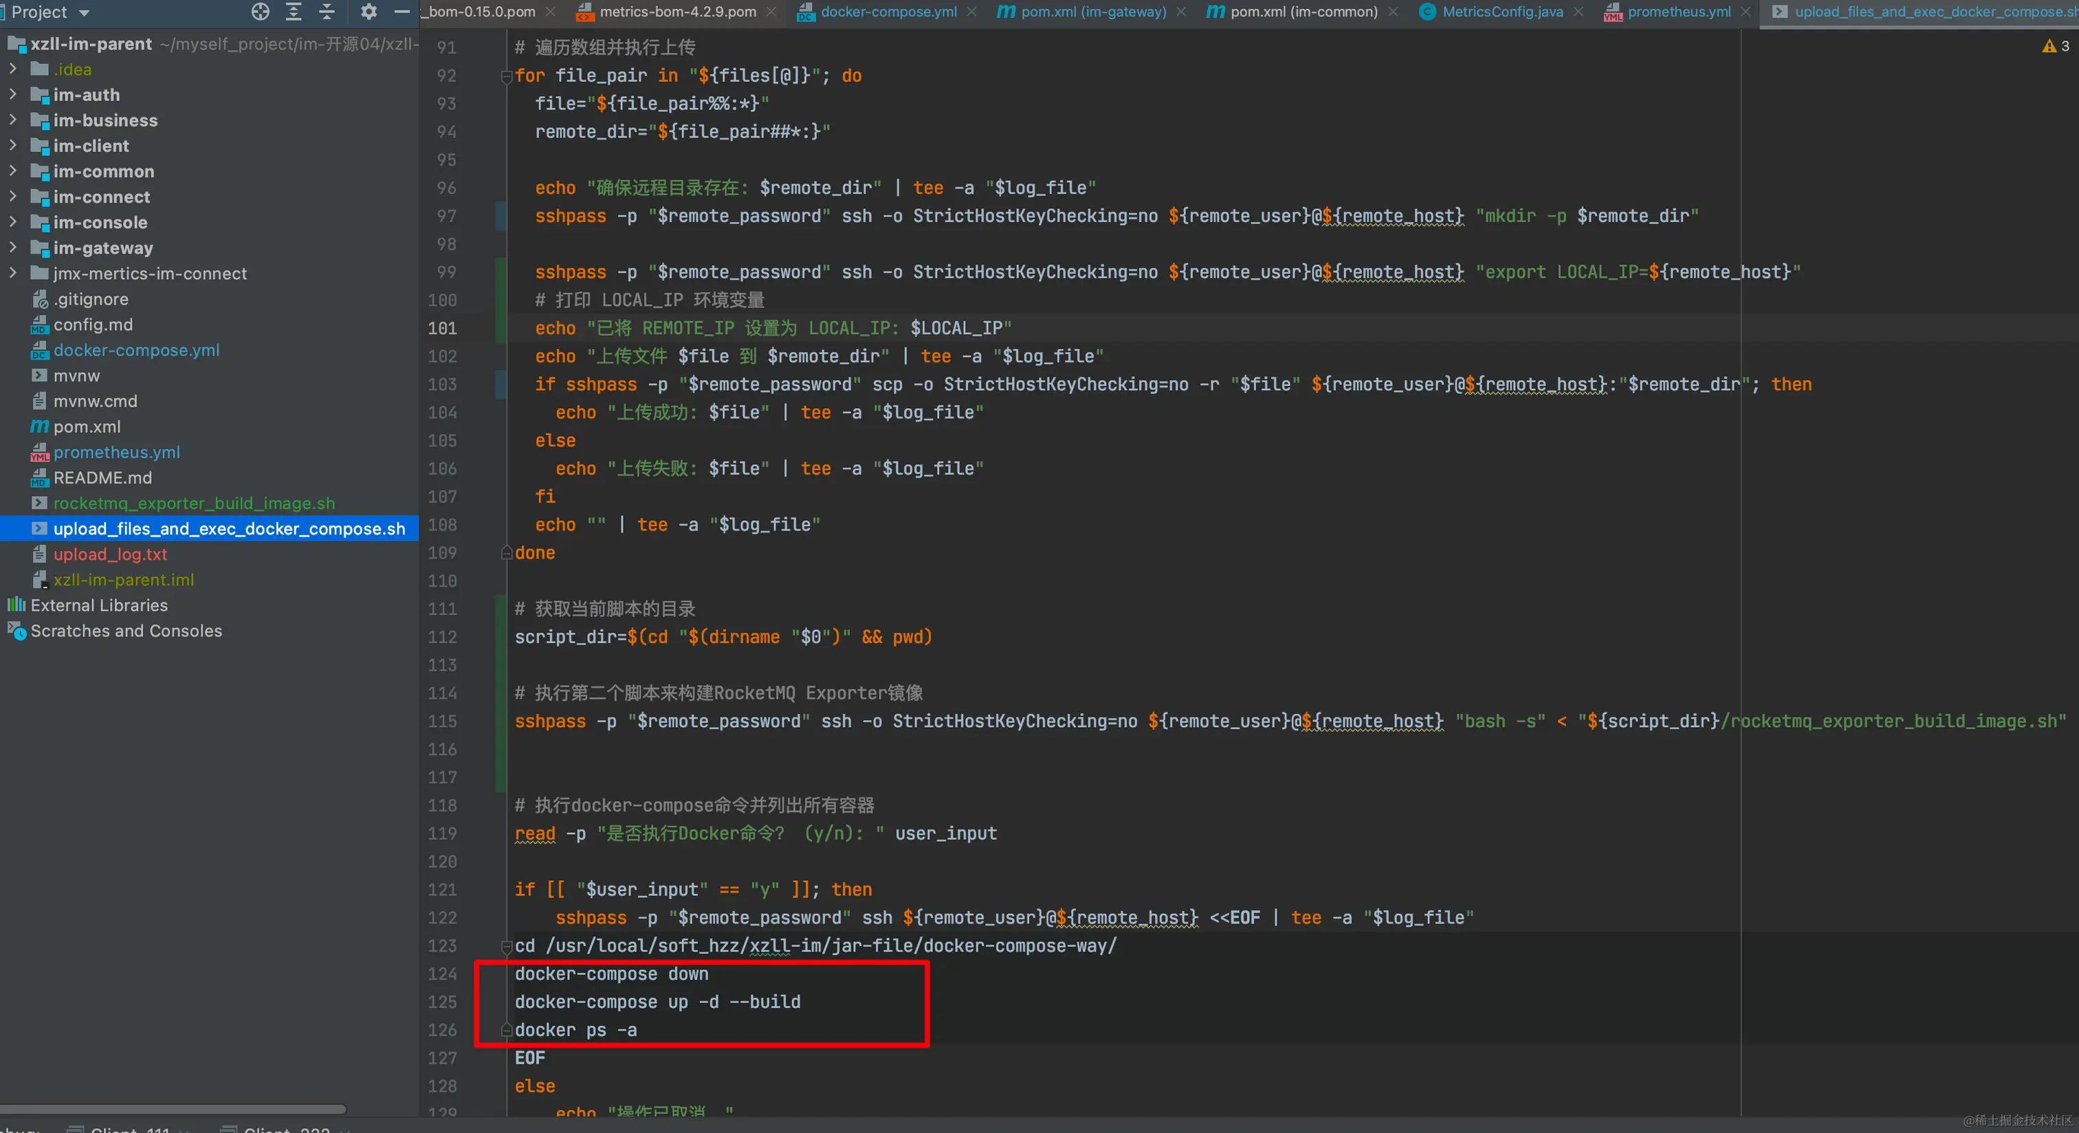Expand the im-auth module folder
Screen dimensions: 2079x1133
pyautogui.click(x=13, y=94)
